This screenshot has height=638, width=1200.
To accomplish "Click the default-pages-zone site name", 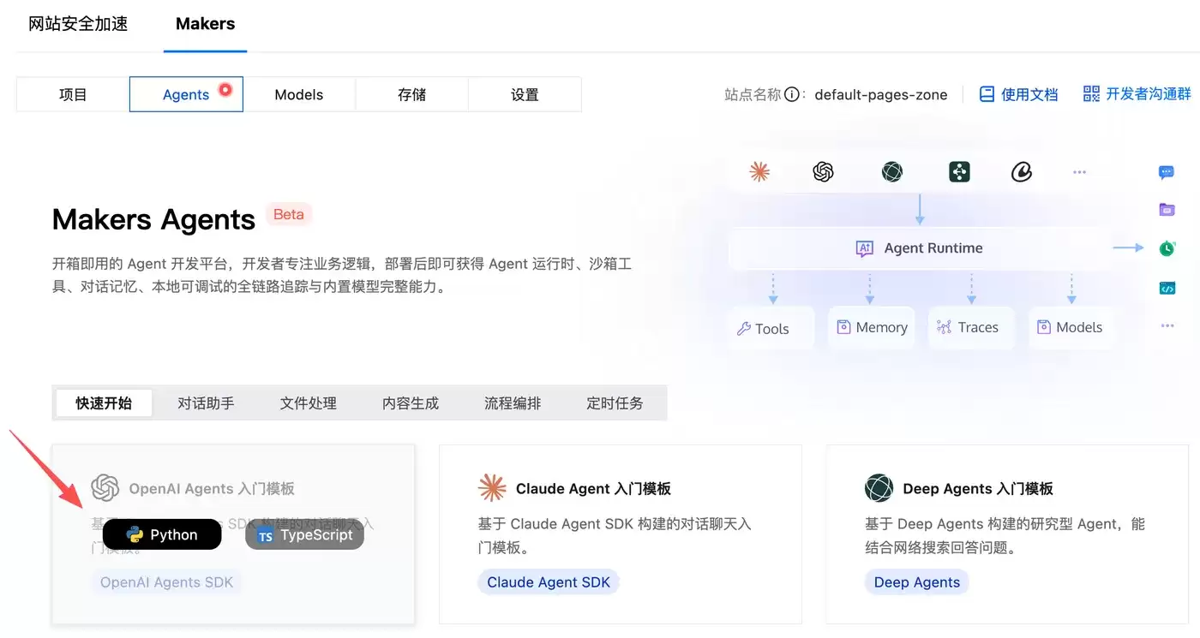I will point(881,95).
